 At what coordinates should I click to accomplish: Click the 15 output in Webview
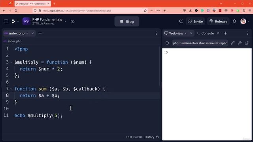[x=166, y=52]
